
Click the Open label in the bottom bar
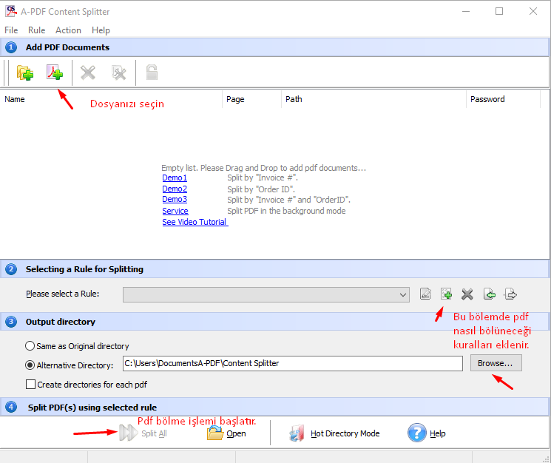point(236,433)
